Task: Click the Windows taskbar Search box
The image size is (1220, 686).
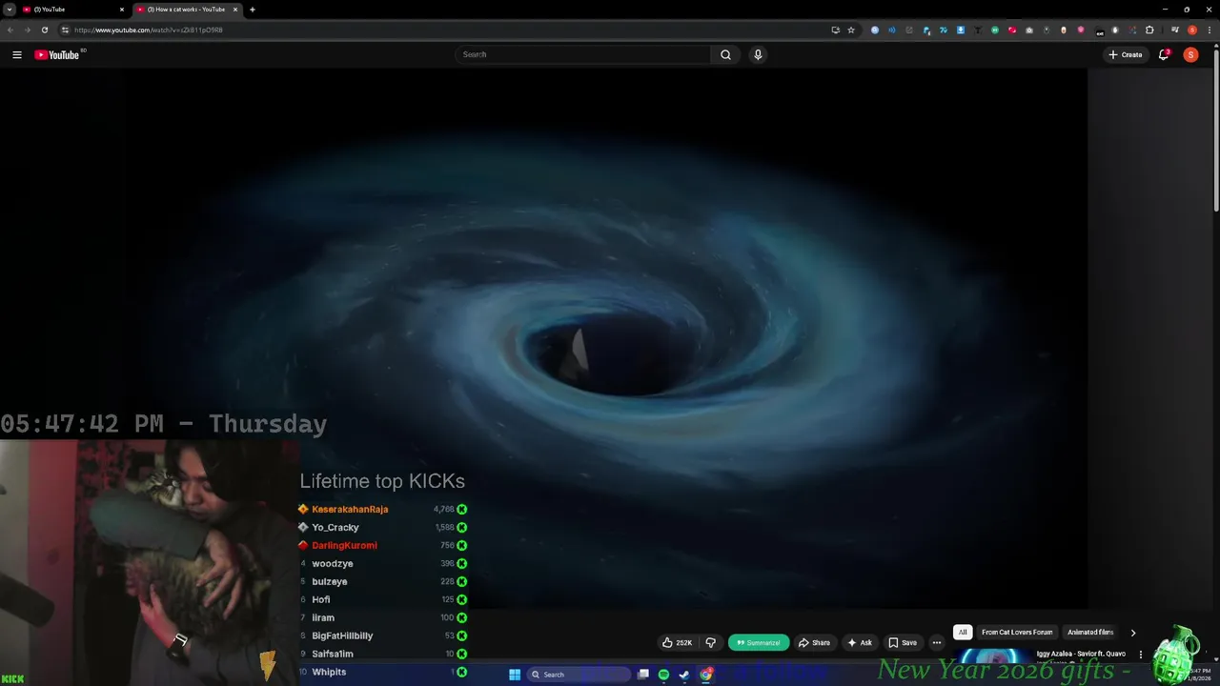Action: (579, 675)
